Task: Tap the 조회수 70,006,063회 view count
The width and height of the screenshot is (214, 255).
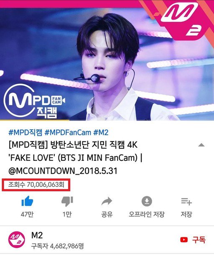Action: point(36,185)
